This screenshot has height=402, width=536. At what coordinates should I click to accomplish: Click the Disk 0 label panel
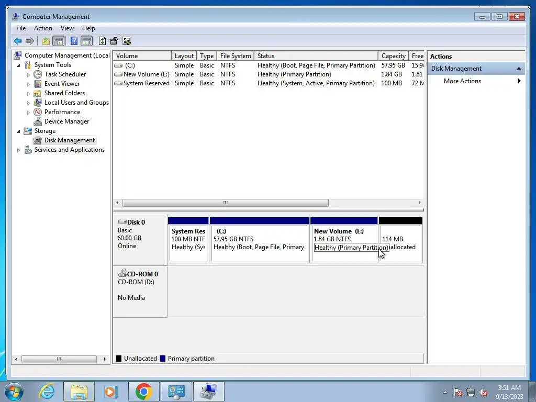(140, 239)
